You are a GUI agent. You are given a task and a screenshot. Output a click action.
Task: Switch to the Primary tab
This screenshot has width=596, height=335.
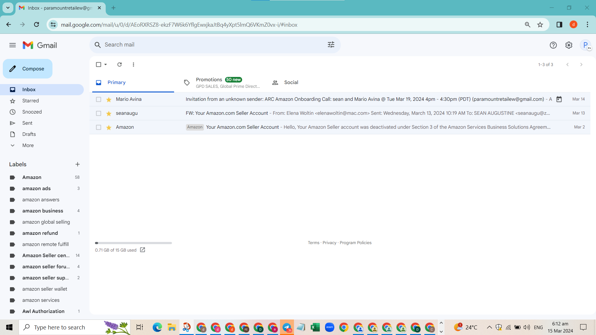pos(132,83)
